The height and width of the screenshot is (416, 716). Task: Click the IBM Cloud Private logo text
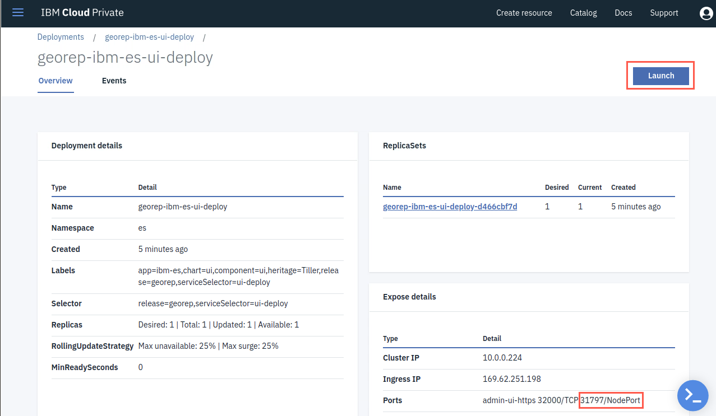[82, 12]
